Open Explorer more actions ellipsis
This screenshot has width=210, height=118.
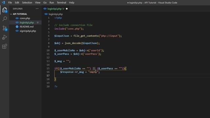(37, 9)
